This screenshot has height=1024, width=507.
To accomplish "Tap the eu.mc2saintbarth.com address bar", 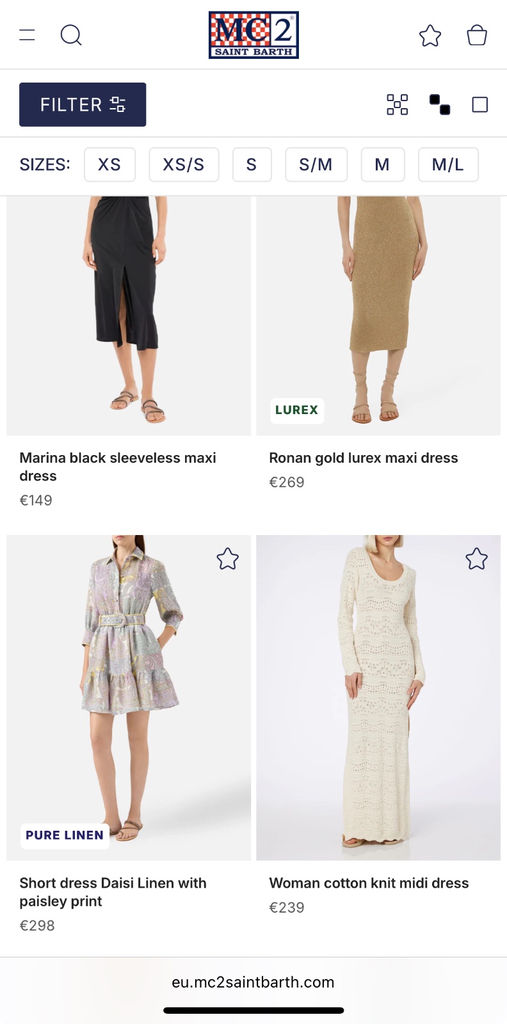I will click(253, 982).
